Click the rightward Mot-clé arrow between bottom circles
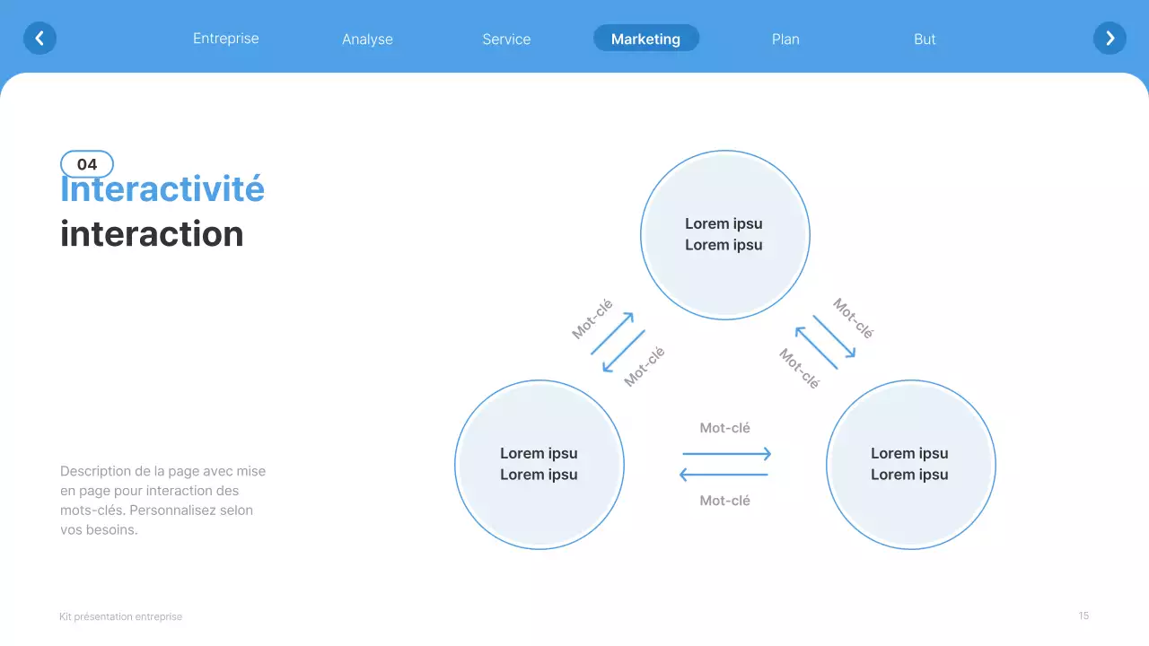This screenshot has width=1149, height=646. pyautogui.click(x=725, y=454)
